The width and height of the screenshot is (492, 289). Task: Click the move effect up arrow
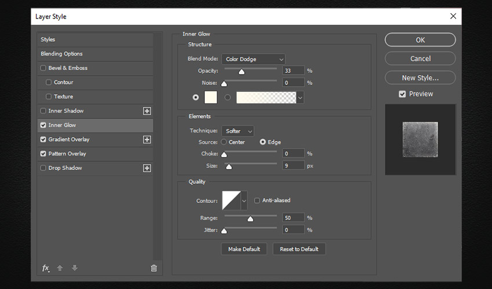click(x=60, y=268)
